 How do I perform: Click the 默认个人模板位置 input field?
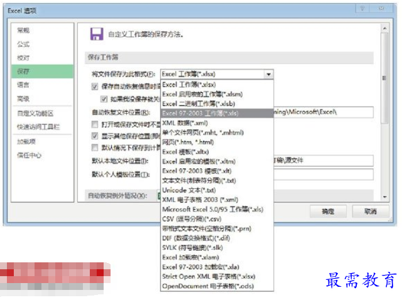click(x=323, y=174)
